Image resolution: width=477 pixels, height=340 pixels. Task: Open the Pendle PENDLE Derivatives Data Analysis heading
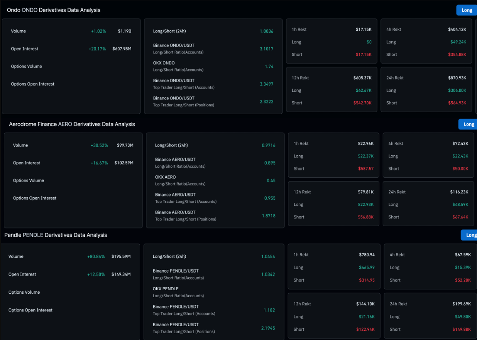55,235
